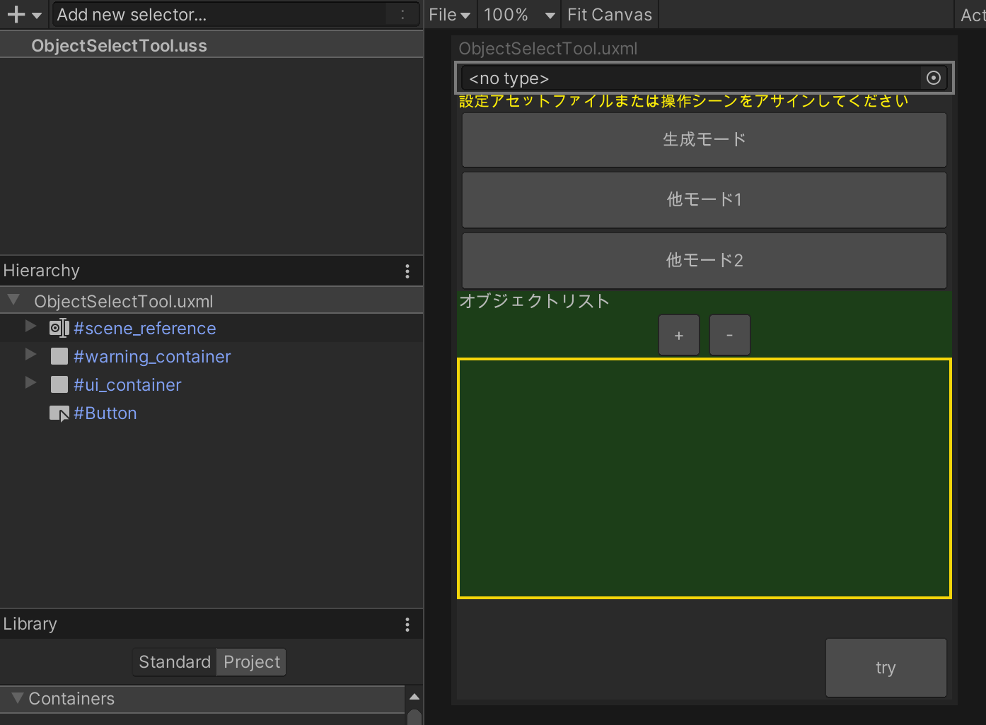Viewport: 986px width, 725px height.
Task: Click Fit Canvas in the toolbar
Action: tap(610, 15)
